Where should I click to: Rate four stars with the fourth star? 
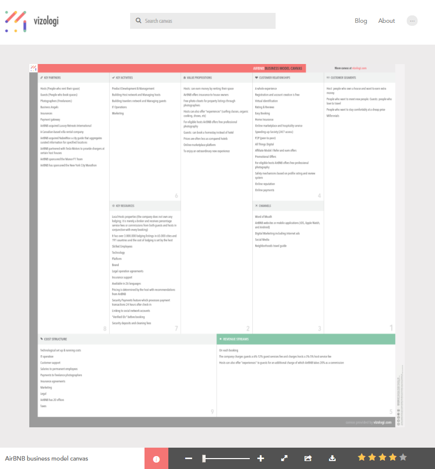[x=393, y=457]
